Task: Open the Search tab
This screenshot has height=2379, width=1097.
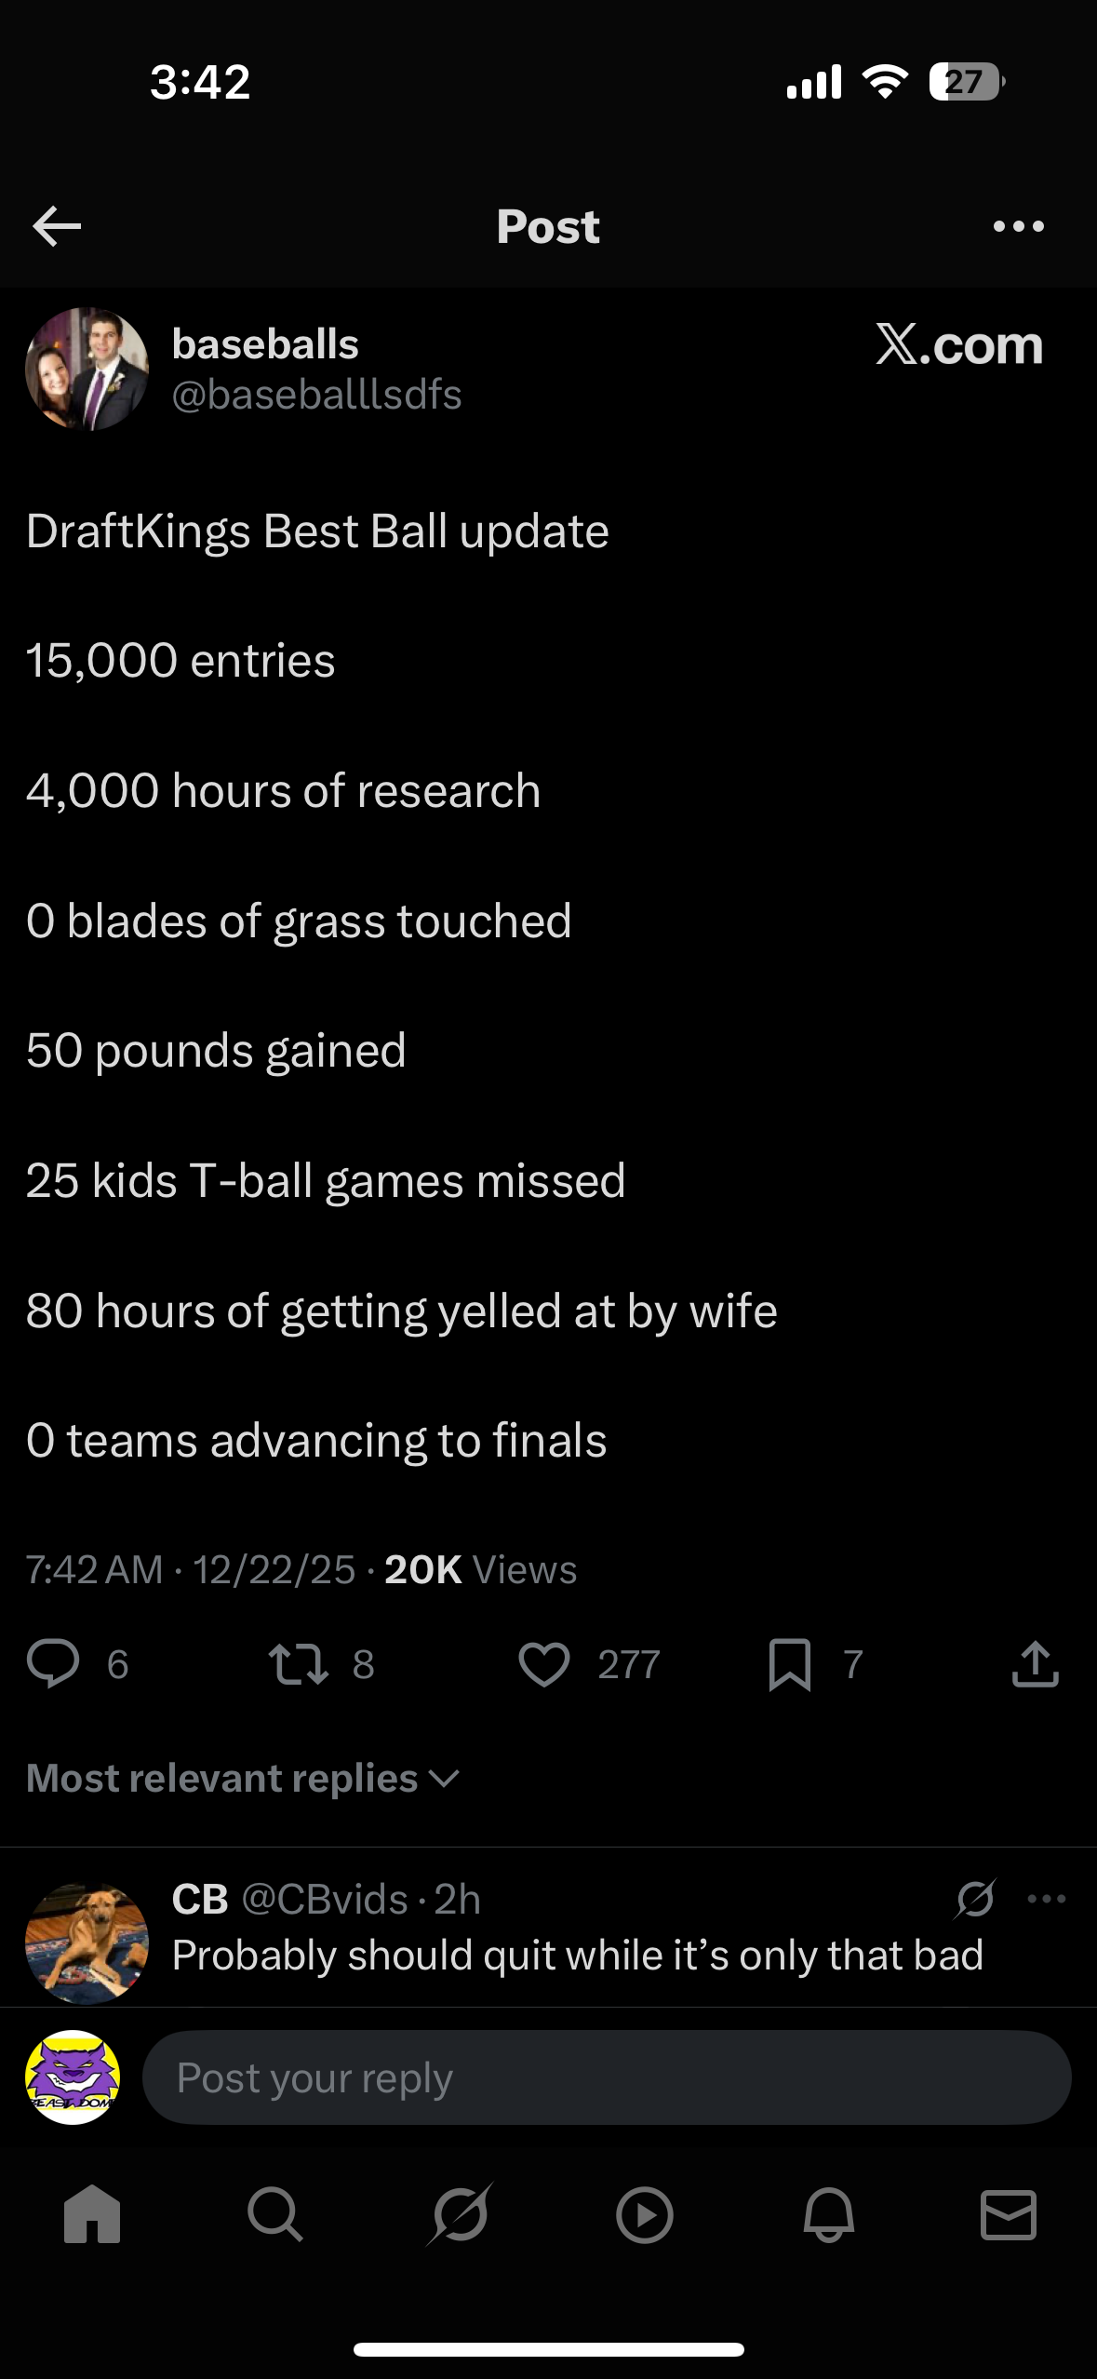Action: click(275, 2214)
